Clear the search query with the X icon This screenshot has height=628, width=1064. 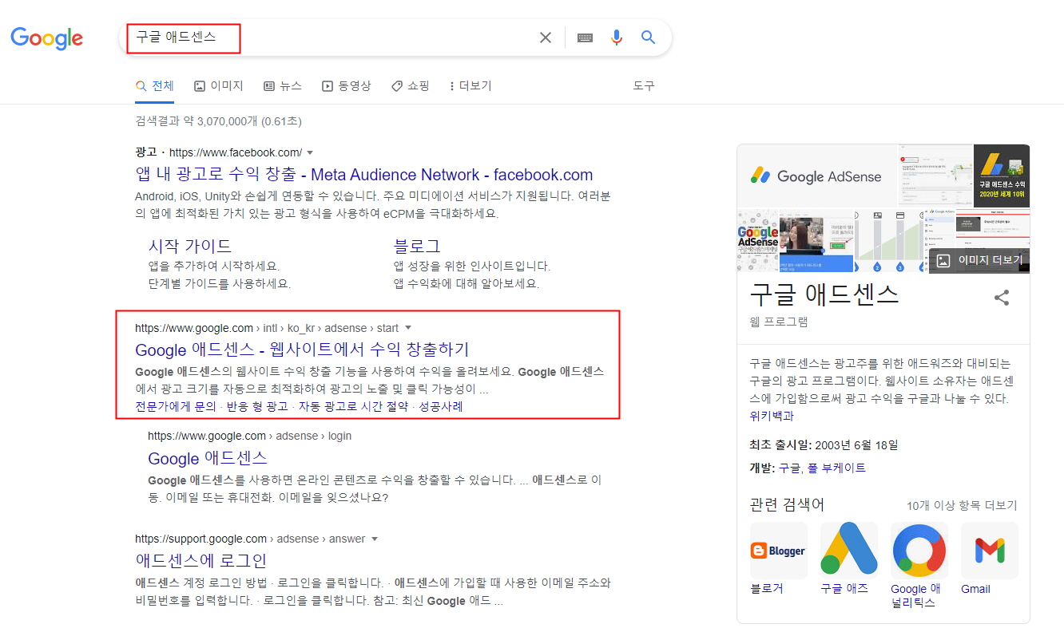click(545, 37)
